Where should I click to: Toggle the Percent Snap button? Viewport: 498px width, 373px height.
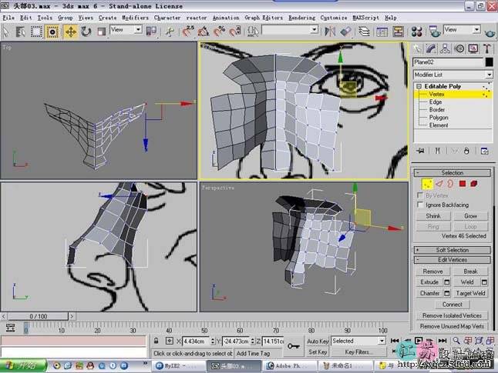click(219, 32)
